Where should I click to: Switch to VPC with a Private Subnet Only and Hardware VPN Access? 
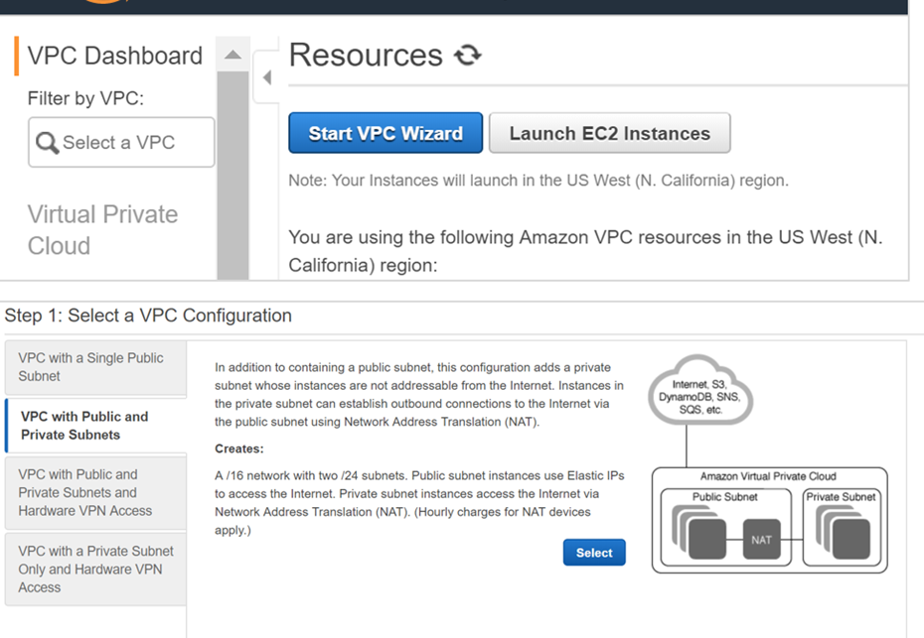click(95, 569)
